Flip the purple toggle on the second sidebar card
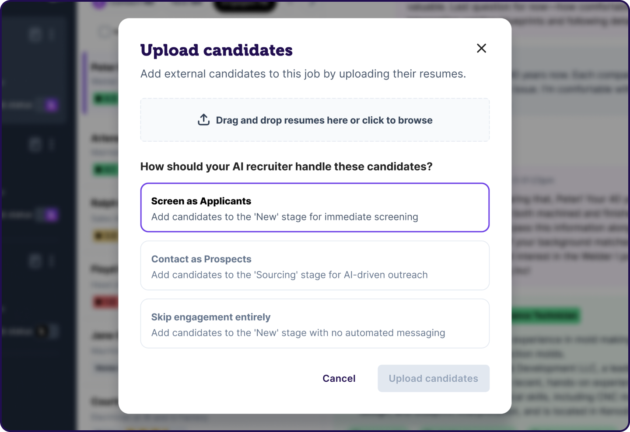630x432 pixels. pos(50,215)
